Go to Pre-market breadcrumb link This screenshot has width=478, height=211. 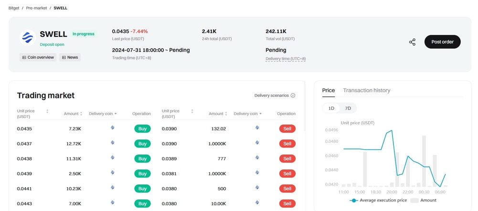click(x=37, y=8)
